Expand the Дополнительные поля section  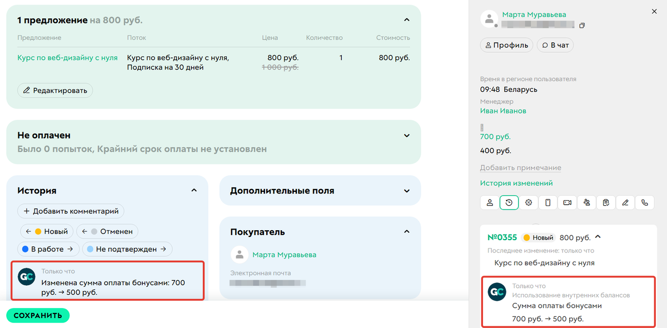406,190
